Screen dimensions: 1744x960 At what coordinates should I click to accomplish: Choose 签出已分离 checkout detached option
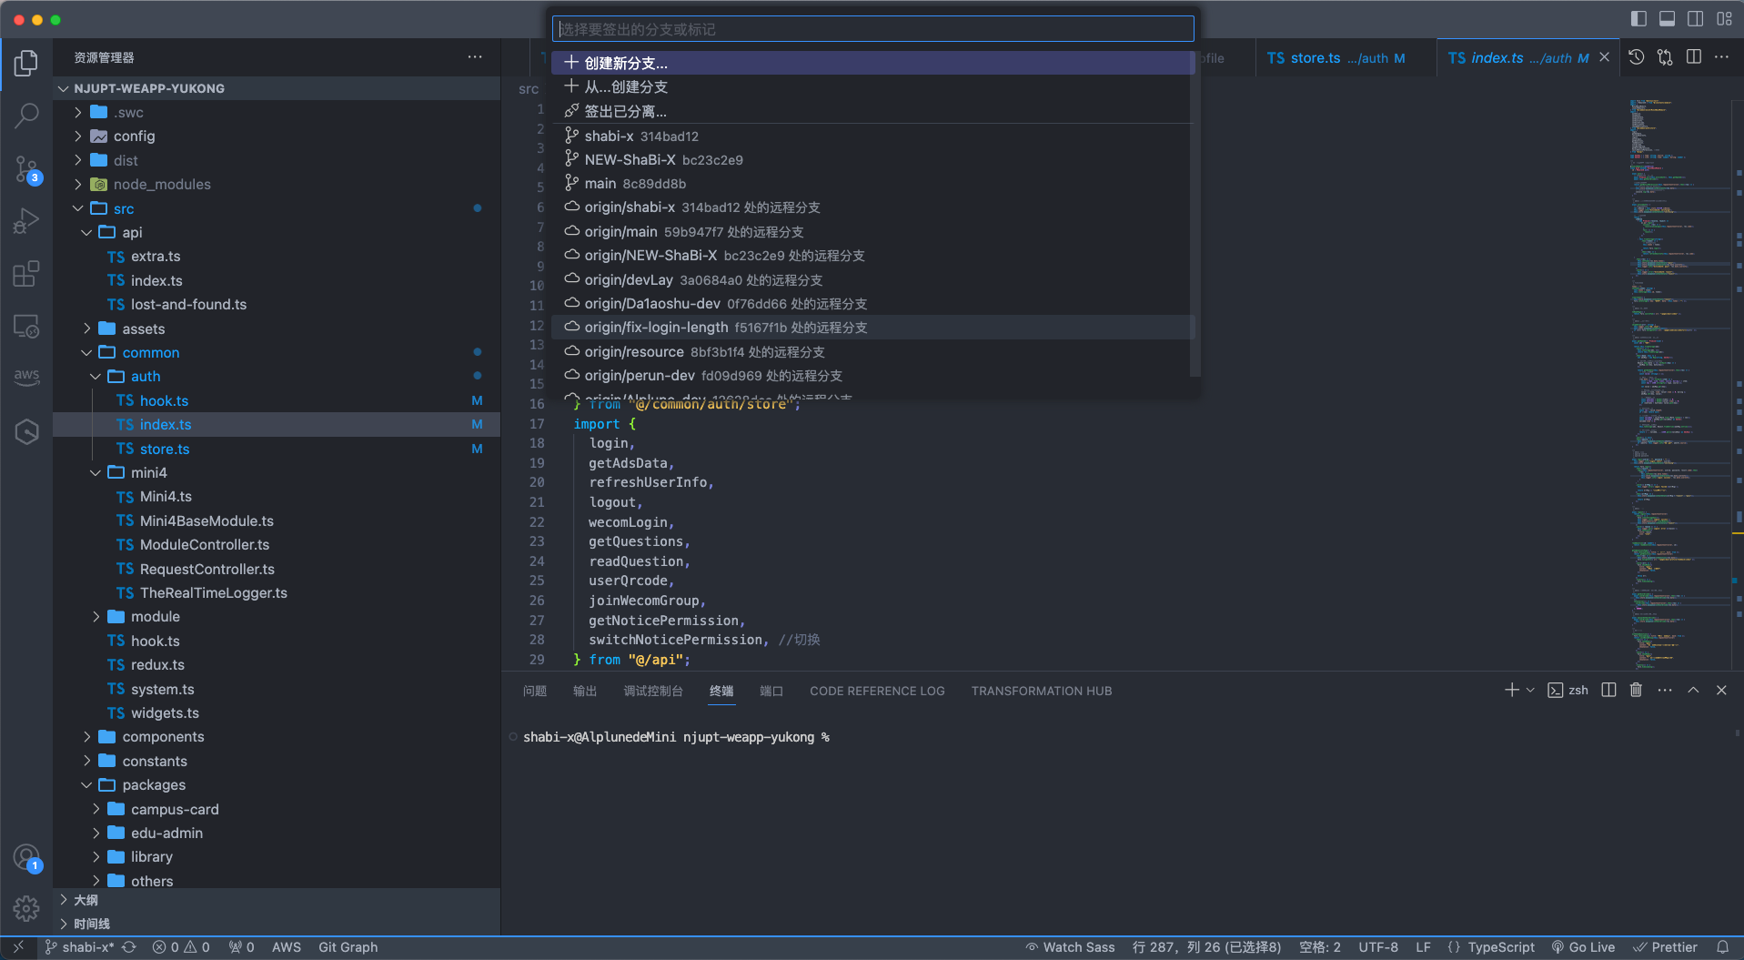point(872,111)
